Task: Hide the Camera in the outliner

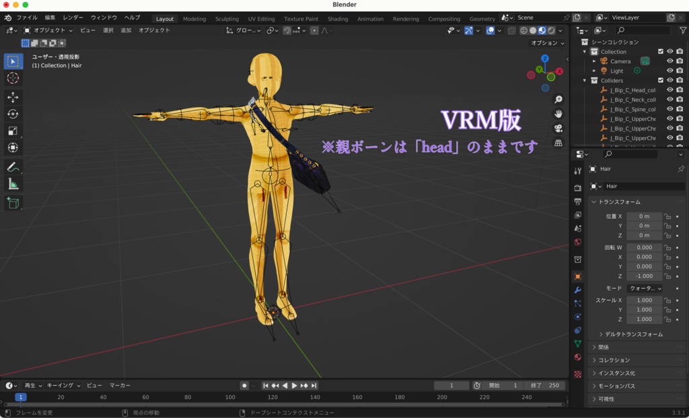Action: (x=669, y=61)
